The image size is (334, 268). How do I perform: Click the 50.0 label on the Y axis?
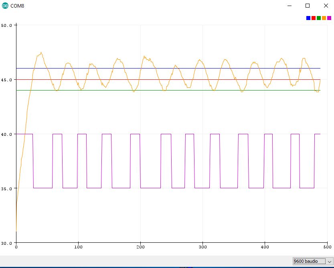click(7, 25)
